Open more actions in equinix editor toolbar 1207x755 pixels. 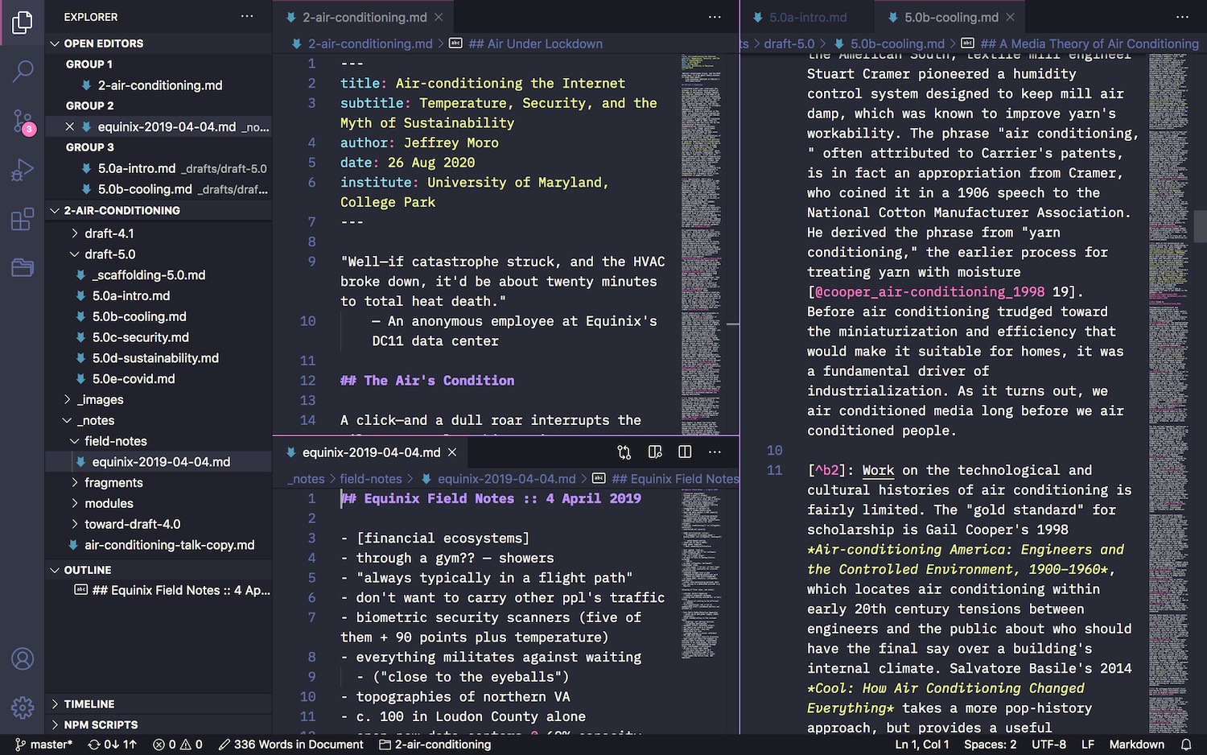click(x=715, y=452)
